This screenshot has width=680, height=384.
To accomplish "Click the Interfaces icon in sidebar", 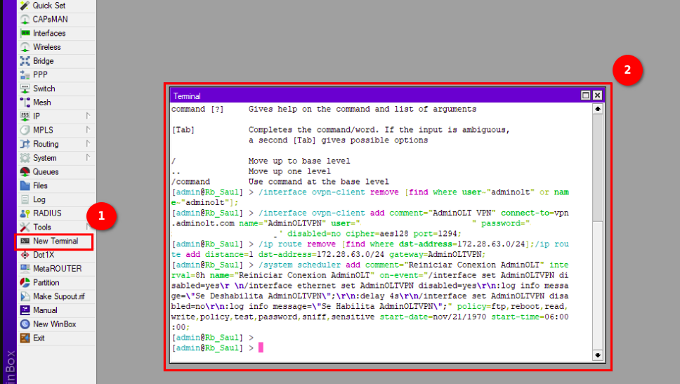I will point(25,33).
